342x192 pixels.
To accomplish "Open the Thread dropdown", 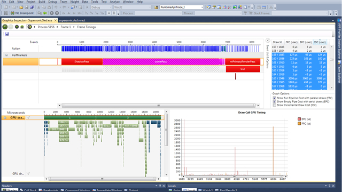I will (218, 13).
